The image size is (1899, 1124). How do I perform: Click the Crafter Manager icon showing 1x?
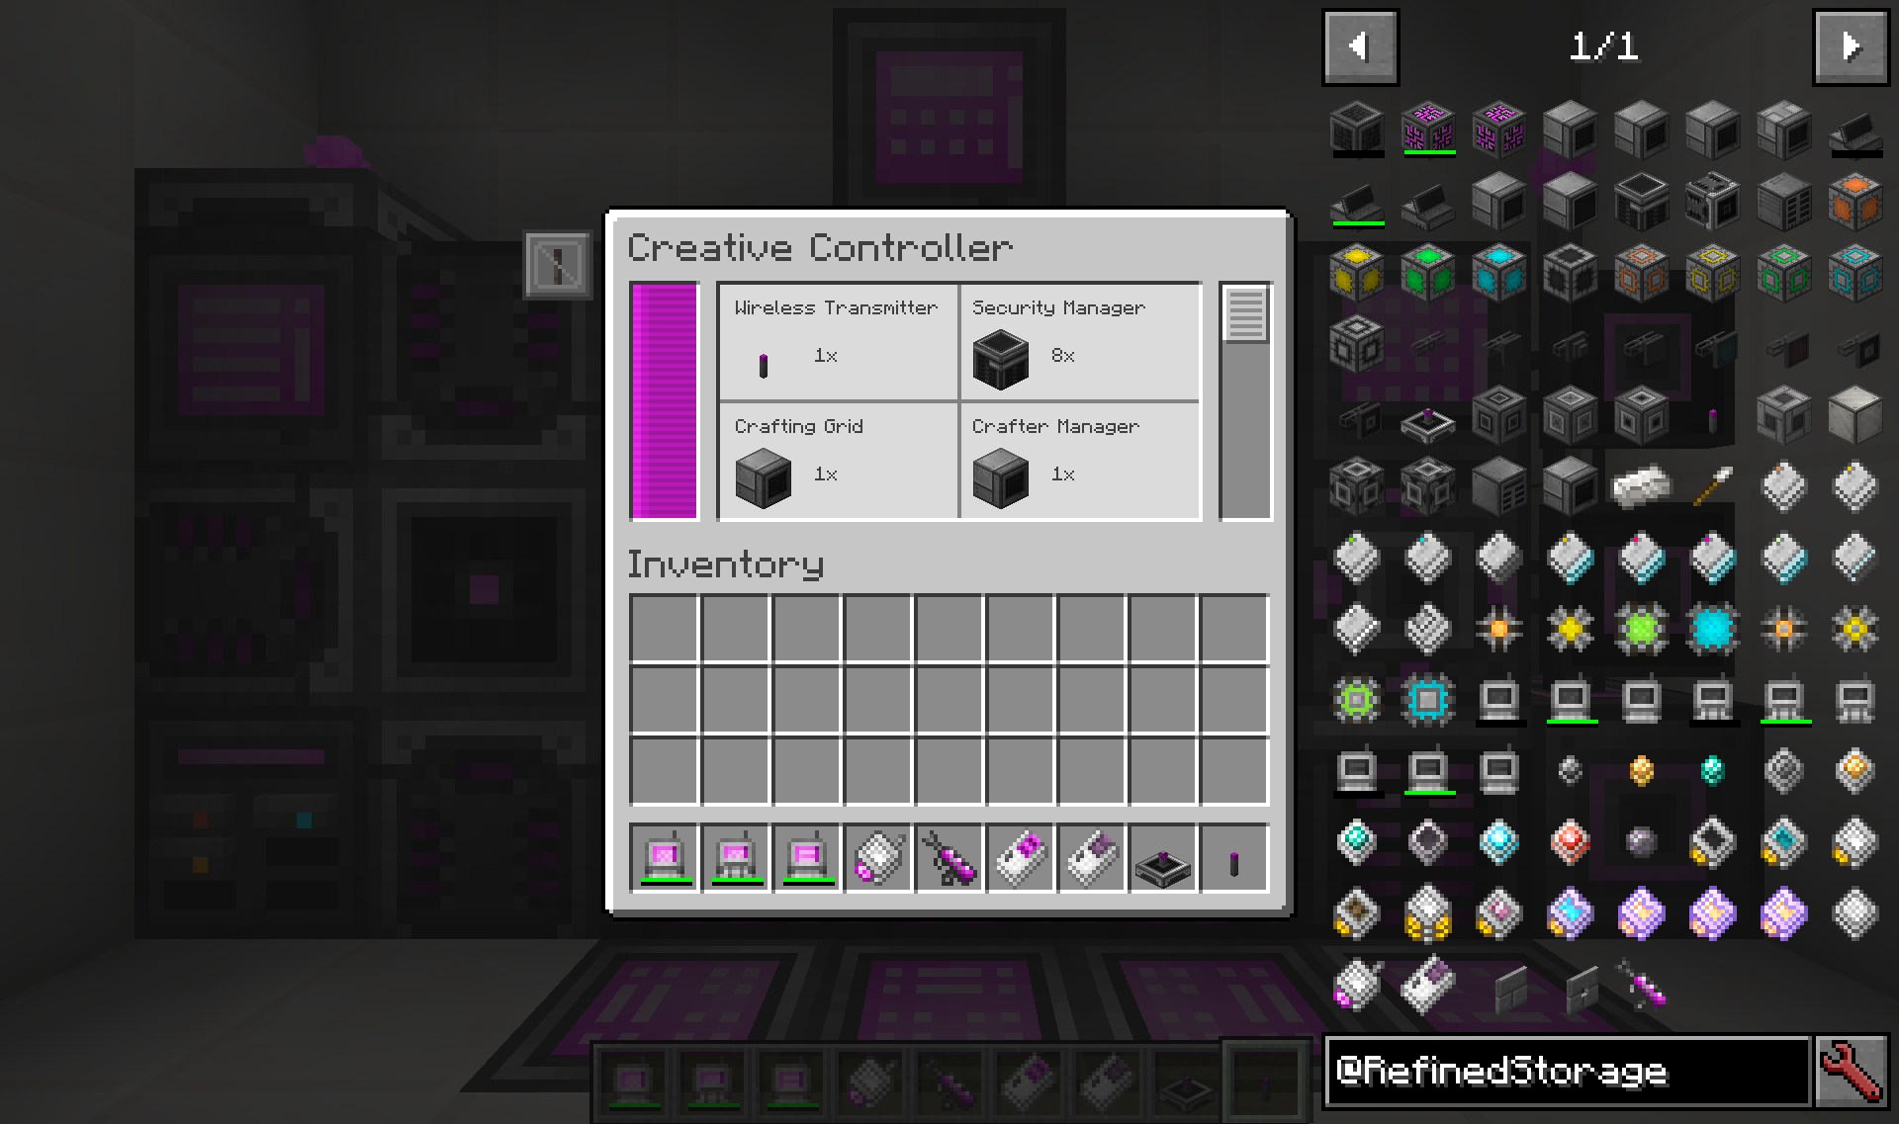(x=1005, y=476)
